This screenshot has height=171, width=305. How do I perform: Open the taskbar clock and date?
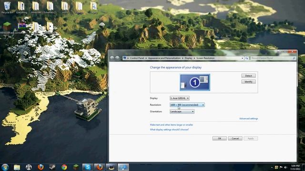pyautogui.click(x=295, y=167)
